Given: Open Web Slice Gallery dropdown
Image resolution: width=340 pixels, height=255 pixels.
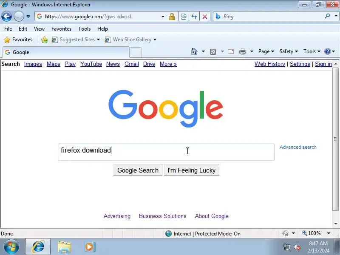Looking at the screenshot, I should (x=130, y=40).
